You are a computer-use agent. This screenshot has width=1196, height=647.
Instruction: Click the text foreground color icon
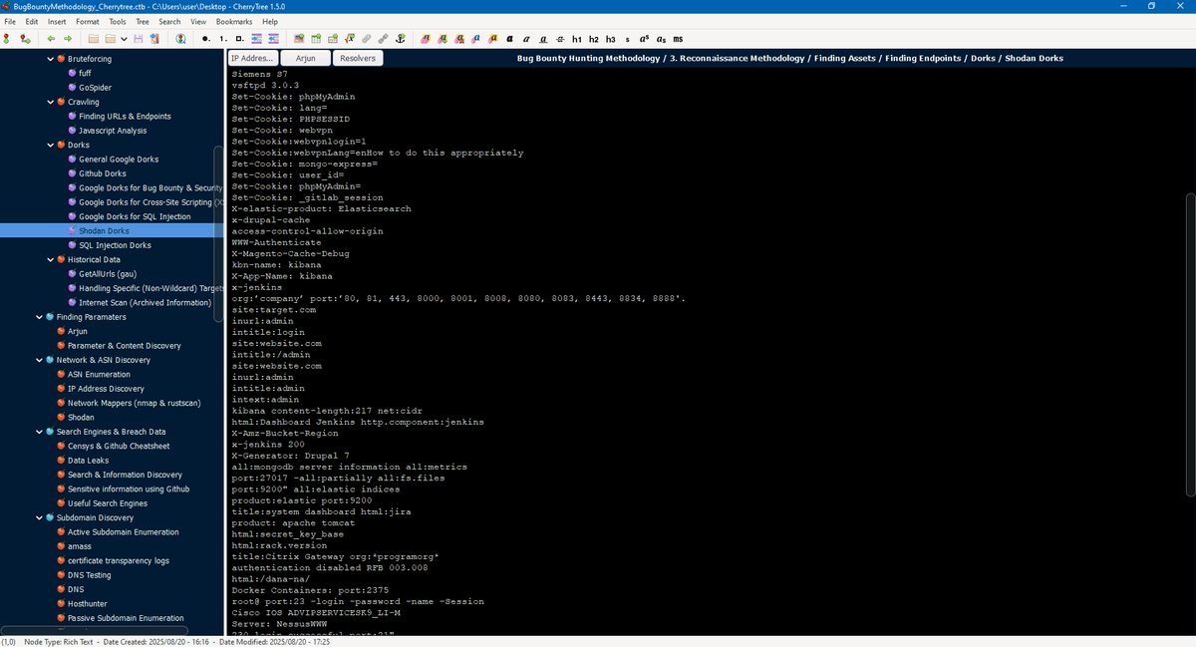tap(428, 39)
